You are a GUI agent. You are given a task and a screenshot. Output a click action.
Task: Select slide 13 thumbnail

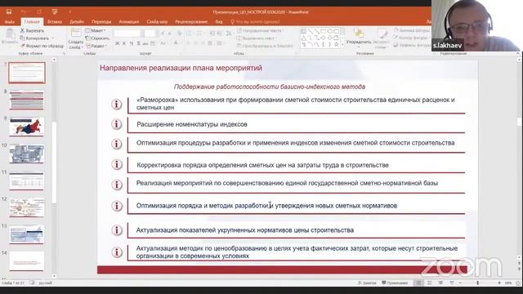(x=27, y=234)
